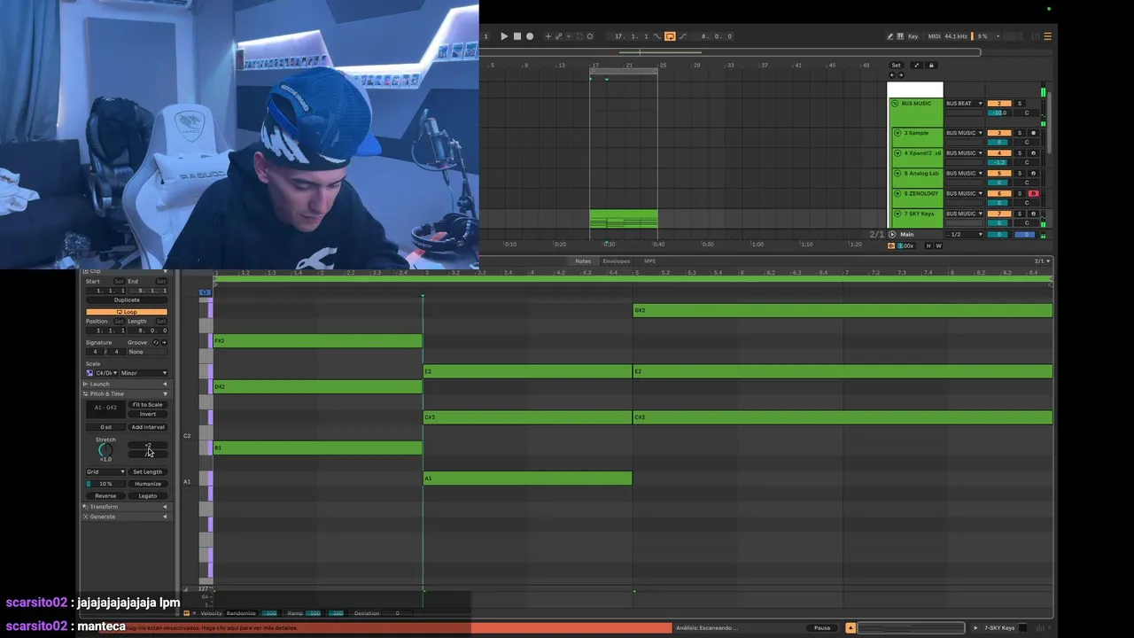This screenshot has height=638, width=1134.
Task: Click the MIDI overdub plus icon
Action: (x=548, y=36)
